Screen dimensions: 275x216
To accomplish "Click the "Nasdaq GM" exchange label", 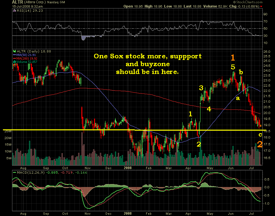I will [x=56, y=2].
